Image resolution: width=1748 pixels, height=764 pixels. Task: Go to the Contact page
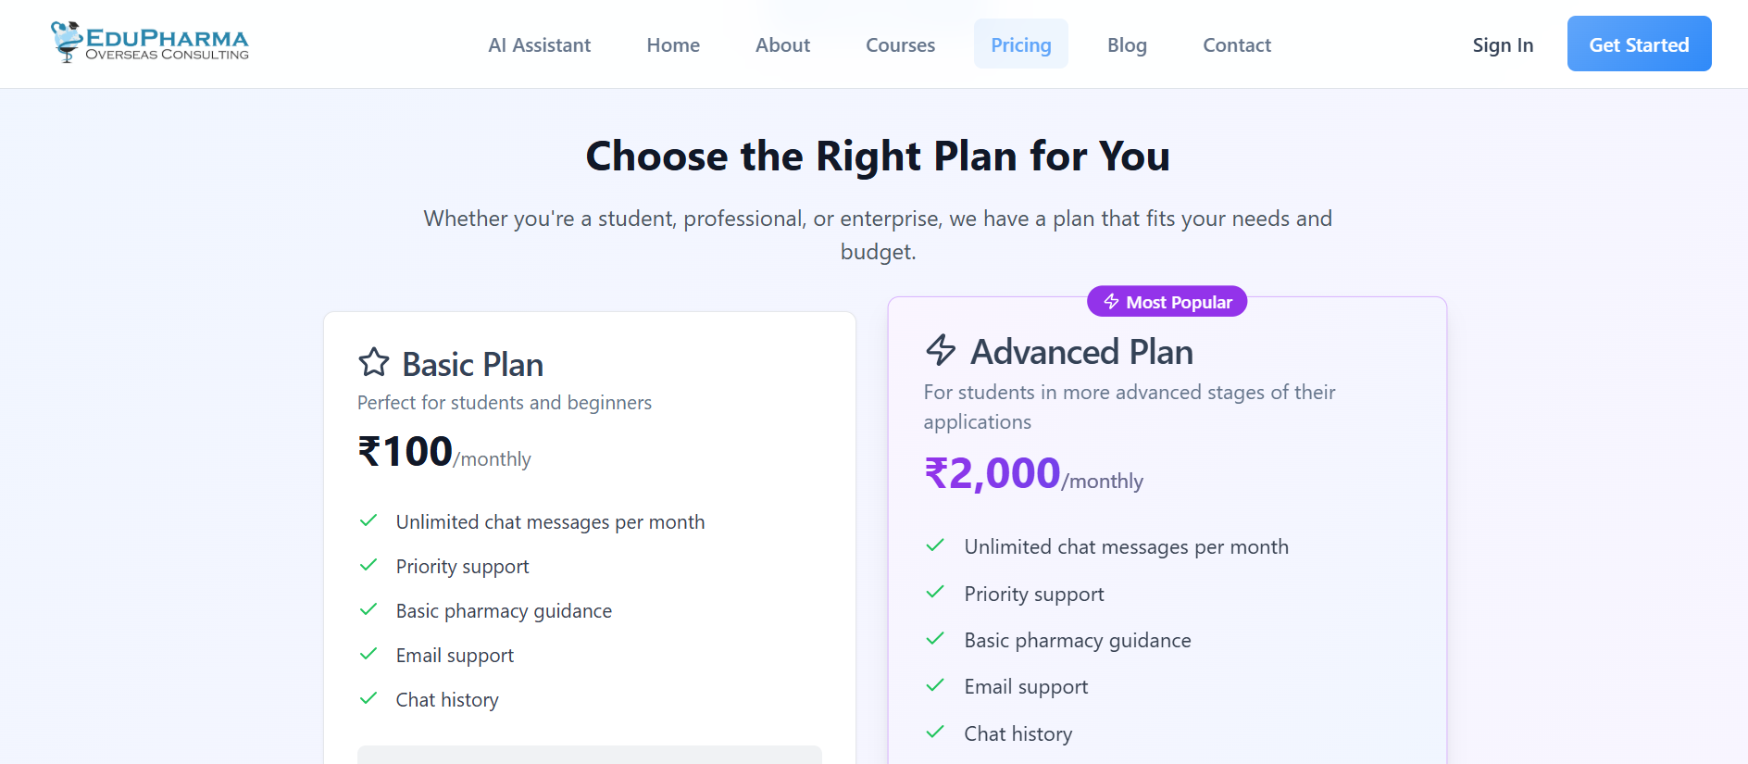(x=1236, y=44)
